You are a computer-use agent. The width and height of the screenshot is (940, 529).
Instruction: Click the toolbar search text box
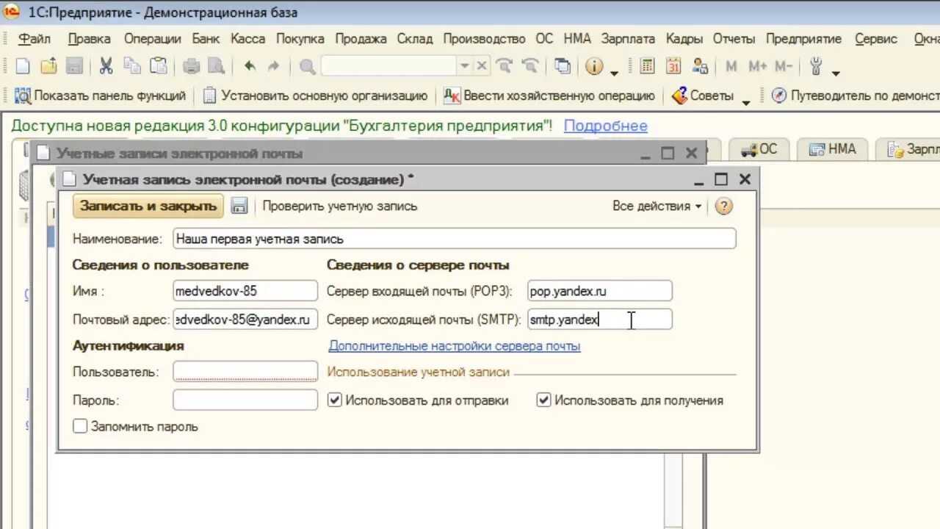coord(389,66)
